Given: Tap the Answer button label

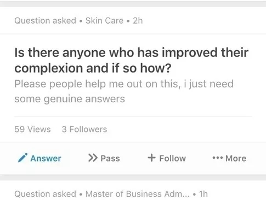Looking at the screenshot, I should 46,158.
